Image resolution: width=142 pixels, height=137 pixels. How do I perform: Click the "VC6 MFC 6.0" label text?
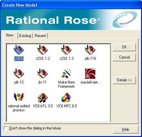click(x=66, y=106)
